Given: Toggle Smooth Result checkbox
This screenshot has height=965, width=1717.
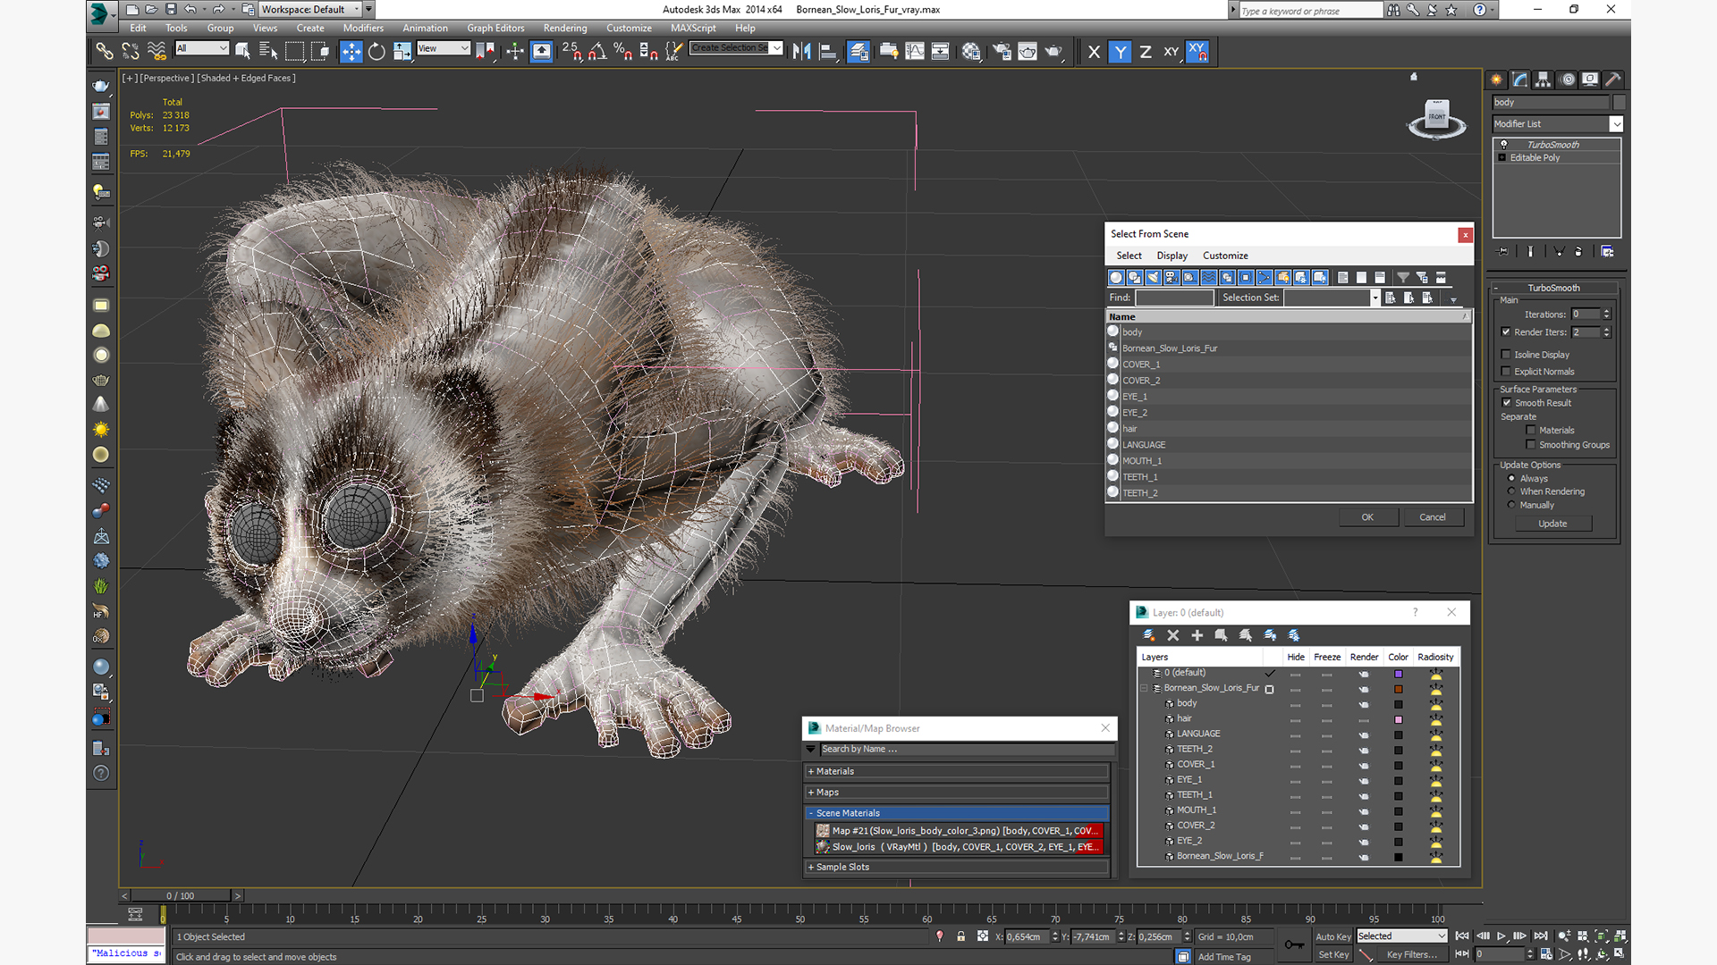Looking at the screenshot, I should tap(1507, 402).
